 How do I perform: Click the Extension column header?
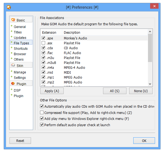(49, 33)
